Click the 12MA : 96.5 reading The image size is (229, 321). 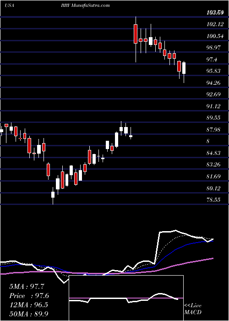coord(28,305)
